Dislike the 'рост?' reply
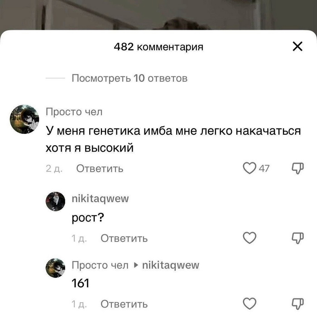Image resolution: width=317 pixels, height=318 pixels. [298, 238]
